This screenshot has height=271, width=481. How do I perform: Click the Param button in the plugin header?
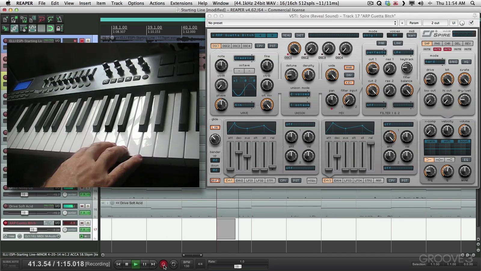pyautogui.click(x=414, y=23)
